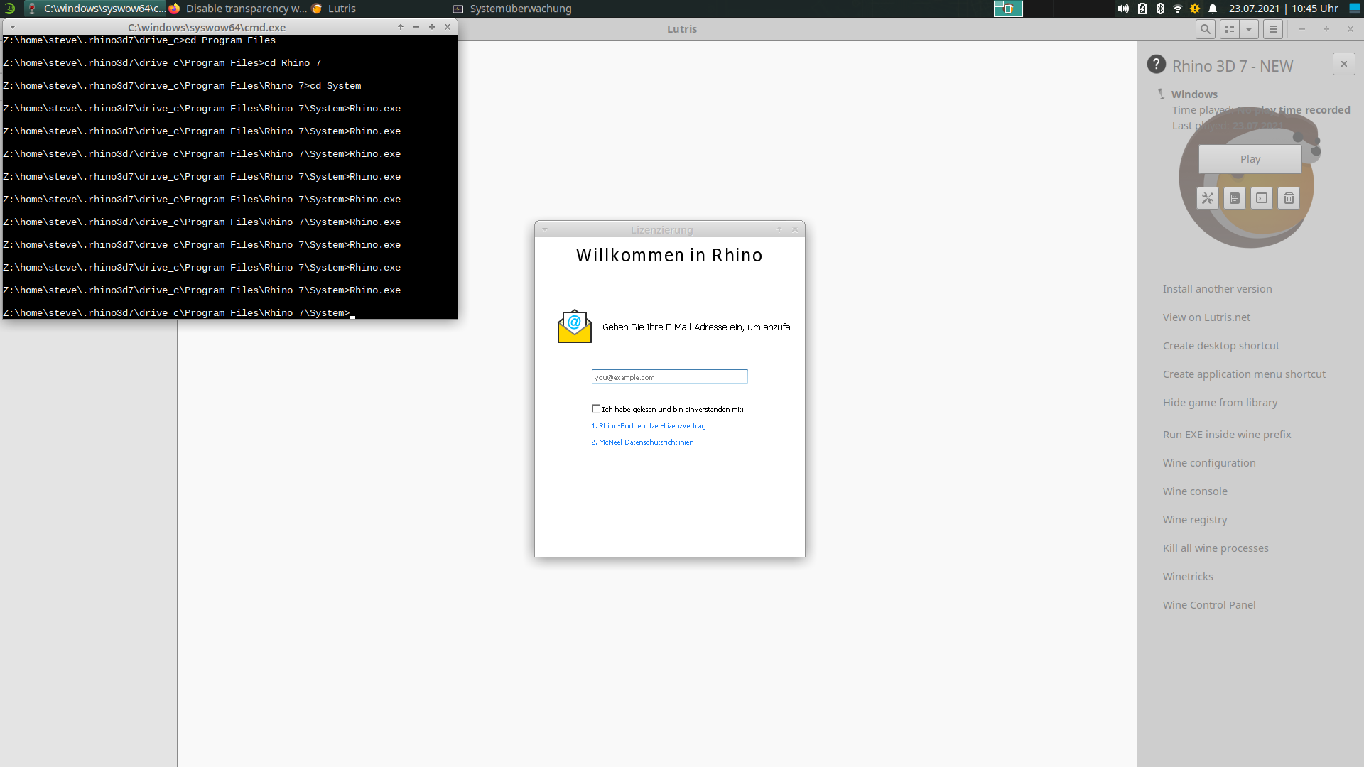Click the email address input field
The width and height of the screenshot is (1364, 767).
(x=669, y=377)
